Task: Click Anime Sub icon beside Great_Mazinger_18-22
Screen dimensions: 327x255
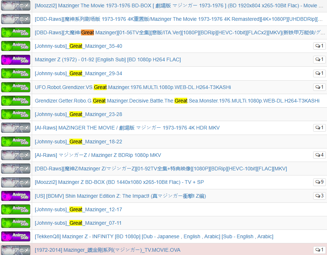Action: pos(16,142)
